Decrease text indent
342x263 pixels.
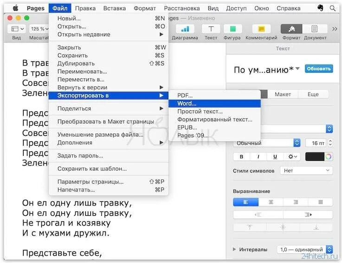(x=258, y=215)
